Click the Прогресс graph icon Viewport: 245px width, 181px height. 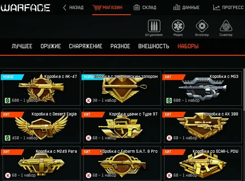coord(216,7)
